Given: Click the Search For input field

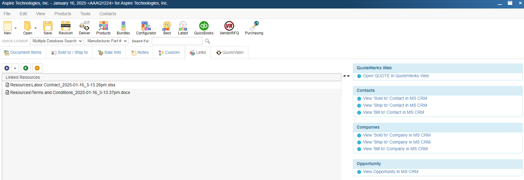Looking at the screenshot, I should [177, 41].
